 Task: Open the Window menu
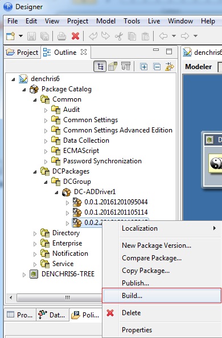click(180, 21)
